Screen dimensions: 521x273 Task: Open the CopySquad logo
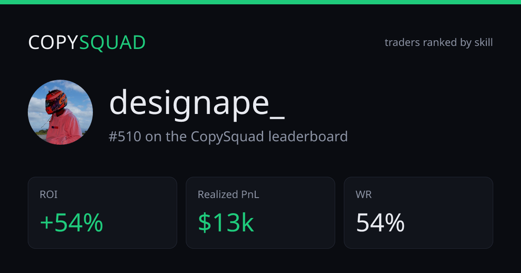(x=87, y=42)
